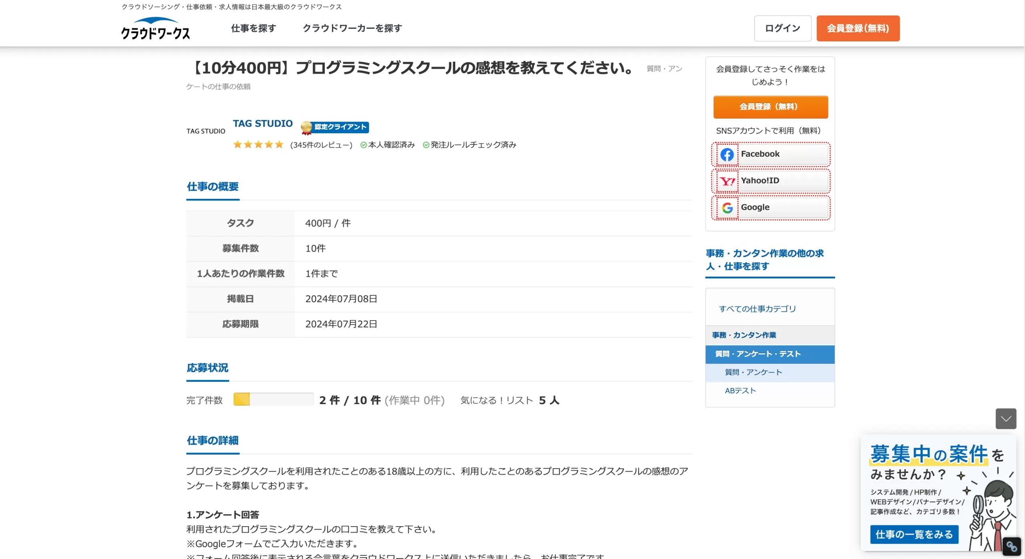Click sidebar orange 会員登録（無料） button
The width and height of the screenshot is (1025, 559).
pos(770,107)
